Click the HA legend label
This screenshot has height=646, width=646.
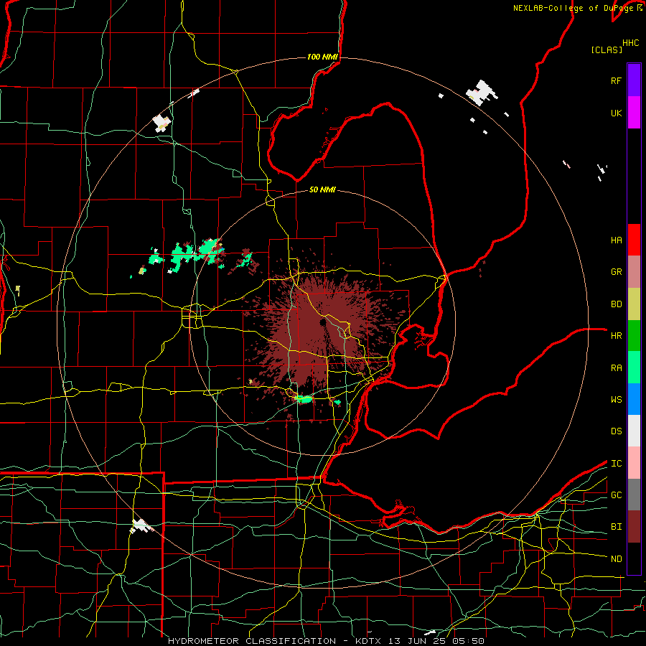click(616, 240)
